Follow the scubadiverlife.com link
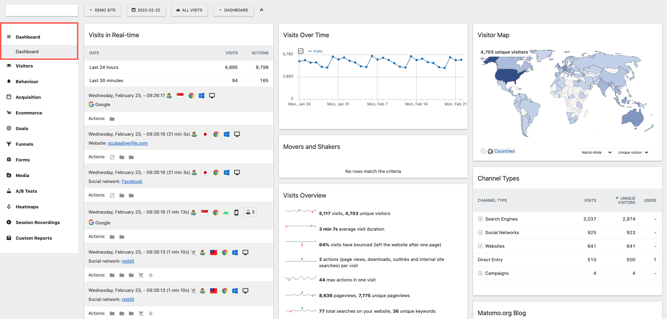Screen dimensions: 667x319 point(128,143)
